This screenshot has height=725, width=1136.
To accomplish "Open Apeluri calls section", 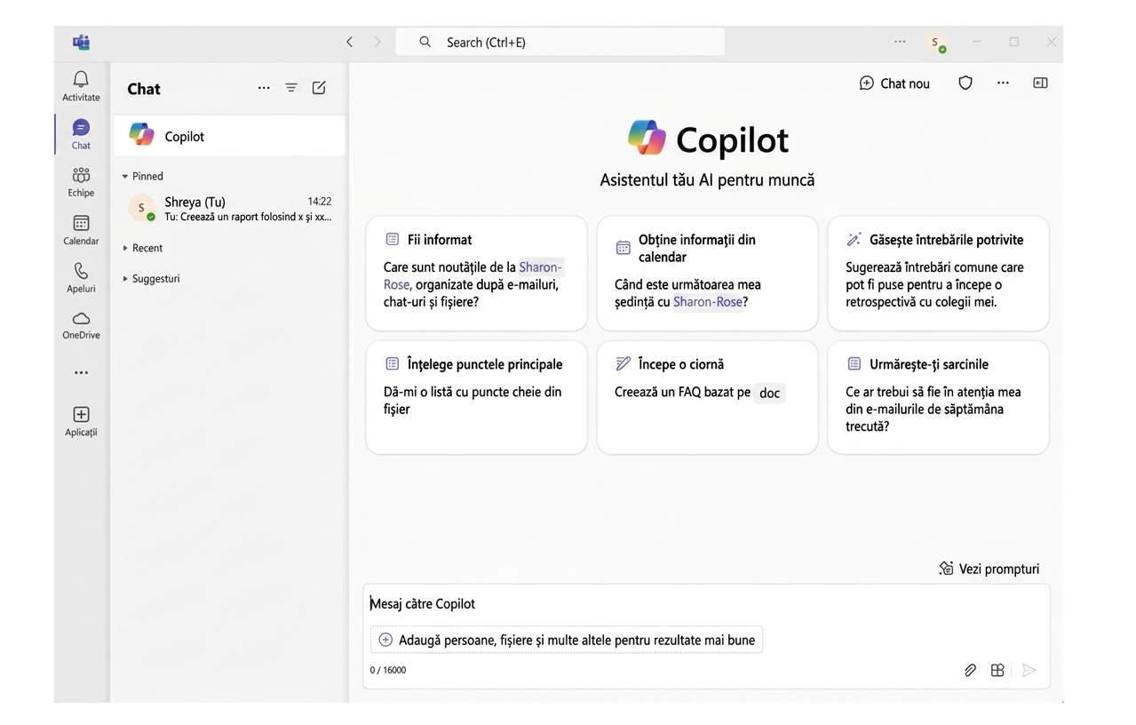I will [x=81, y=278].
